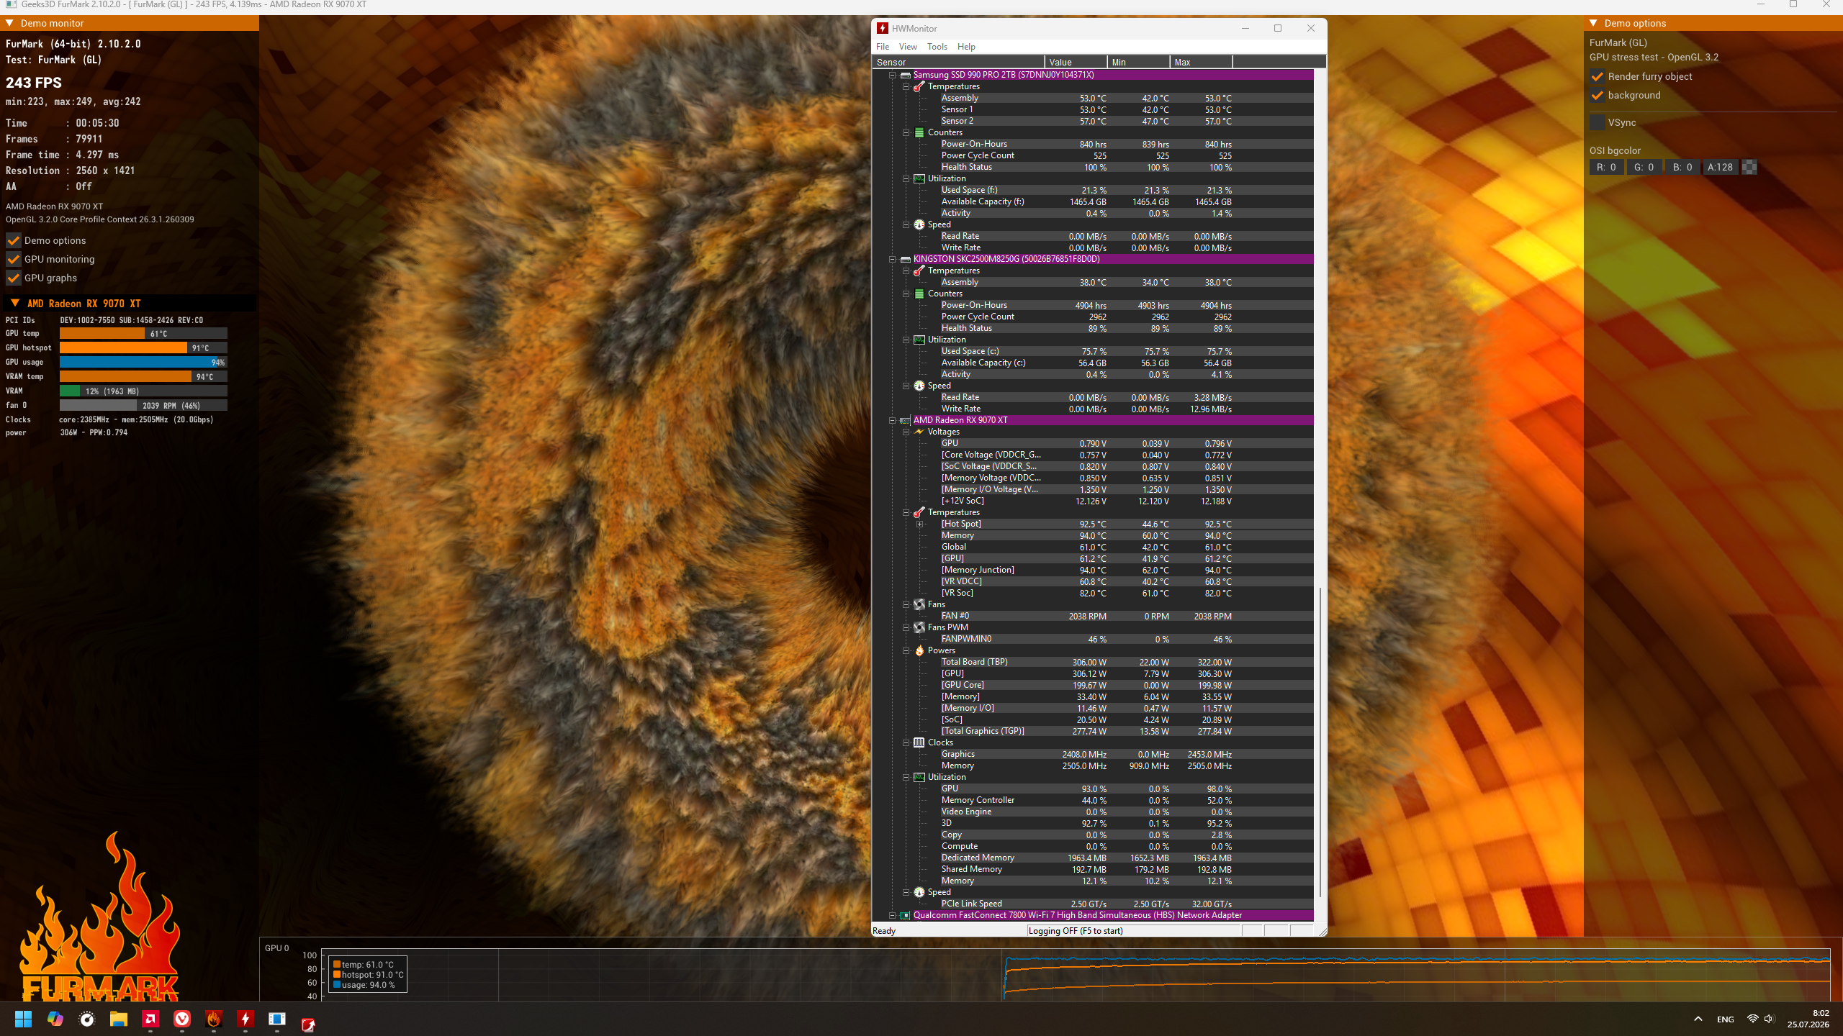Collapse the Demo options panel header triangle
Viewport: 1843px width, 1036px height.
[1594, 23]
